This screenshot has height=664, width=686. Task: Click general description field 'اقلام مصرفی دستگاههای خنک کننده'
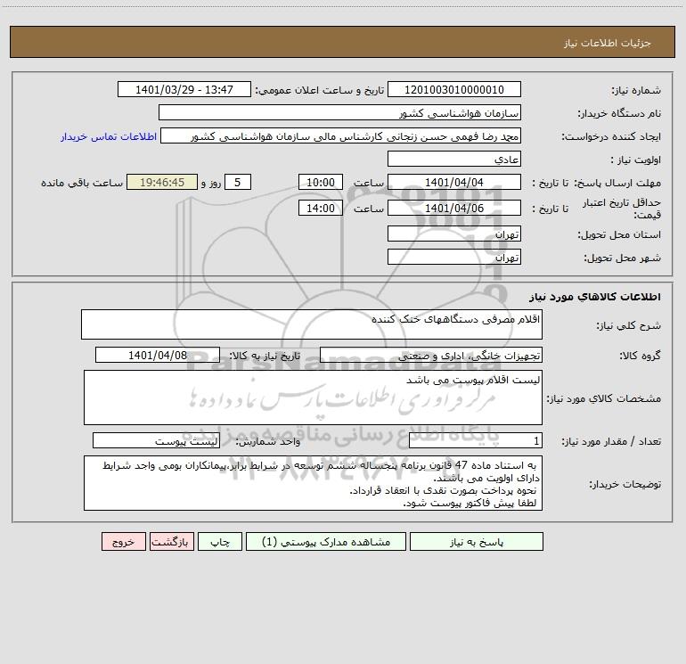pyautogui.click(x=312, y=324)
